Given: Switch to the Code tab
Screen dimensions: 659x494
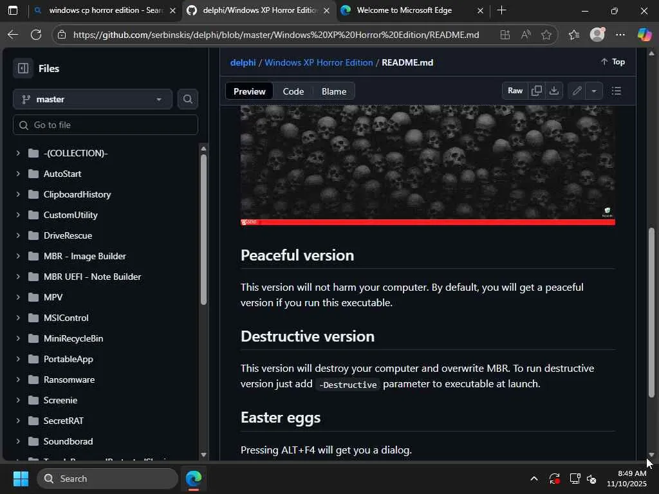Looking at the screenshot, I should [x=293, y=91].
